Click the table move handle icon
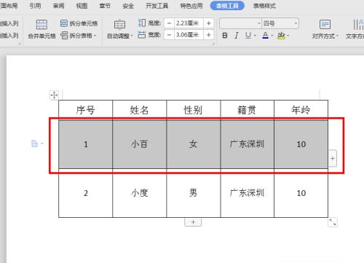Viewport: 364px width, 263px height. (54, 95)
